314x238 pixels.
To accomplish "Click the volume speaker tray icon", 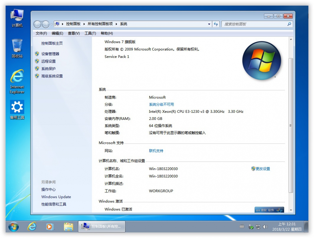I will click(265, 227).
